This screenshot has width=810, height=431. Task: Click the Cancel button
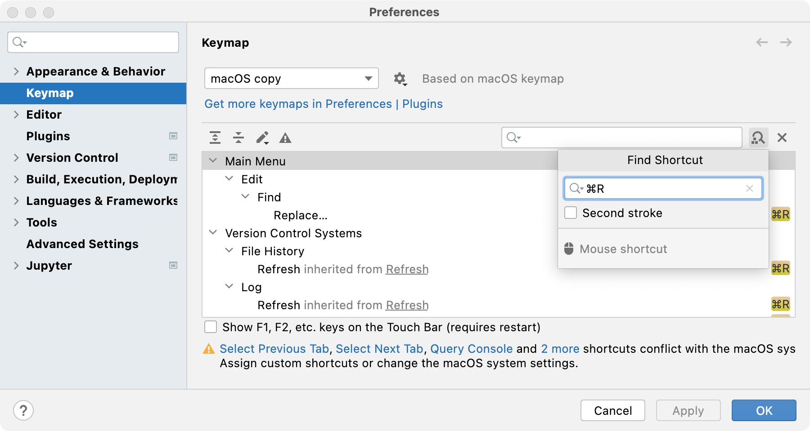[612, 410]
